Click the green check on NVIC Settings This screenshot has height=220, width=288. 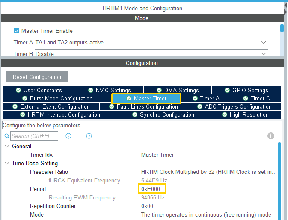pyautogui.click(x=91, y=90)
